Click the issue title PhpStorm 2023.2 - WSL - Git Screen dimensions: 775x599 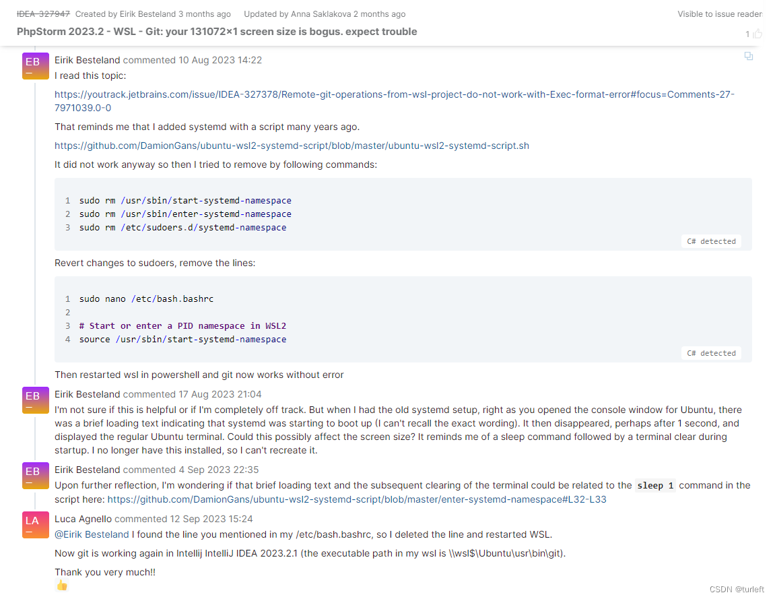click(x=217, y=32)
